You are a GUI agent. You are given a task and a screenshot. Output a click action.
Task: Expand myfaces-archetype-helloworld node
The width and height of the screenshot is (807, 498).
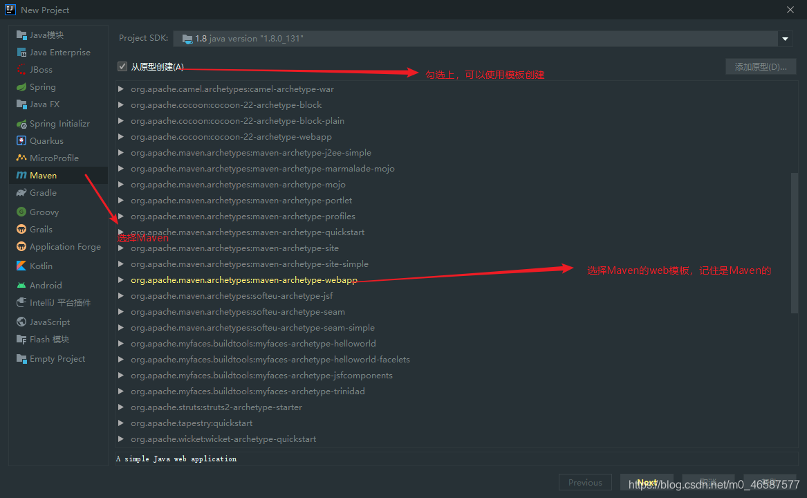click(121, 344)
